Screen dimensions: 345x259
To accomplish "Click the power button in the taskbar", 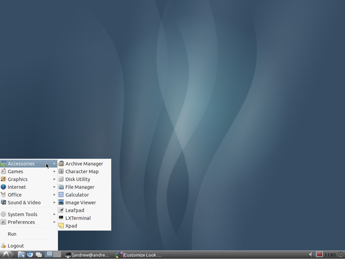I will coord(341,255).
